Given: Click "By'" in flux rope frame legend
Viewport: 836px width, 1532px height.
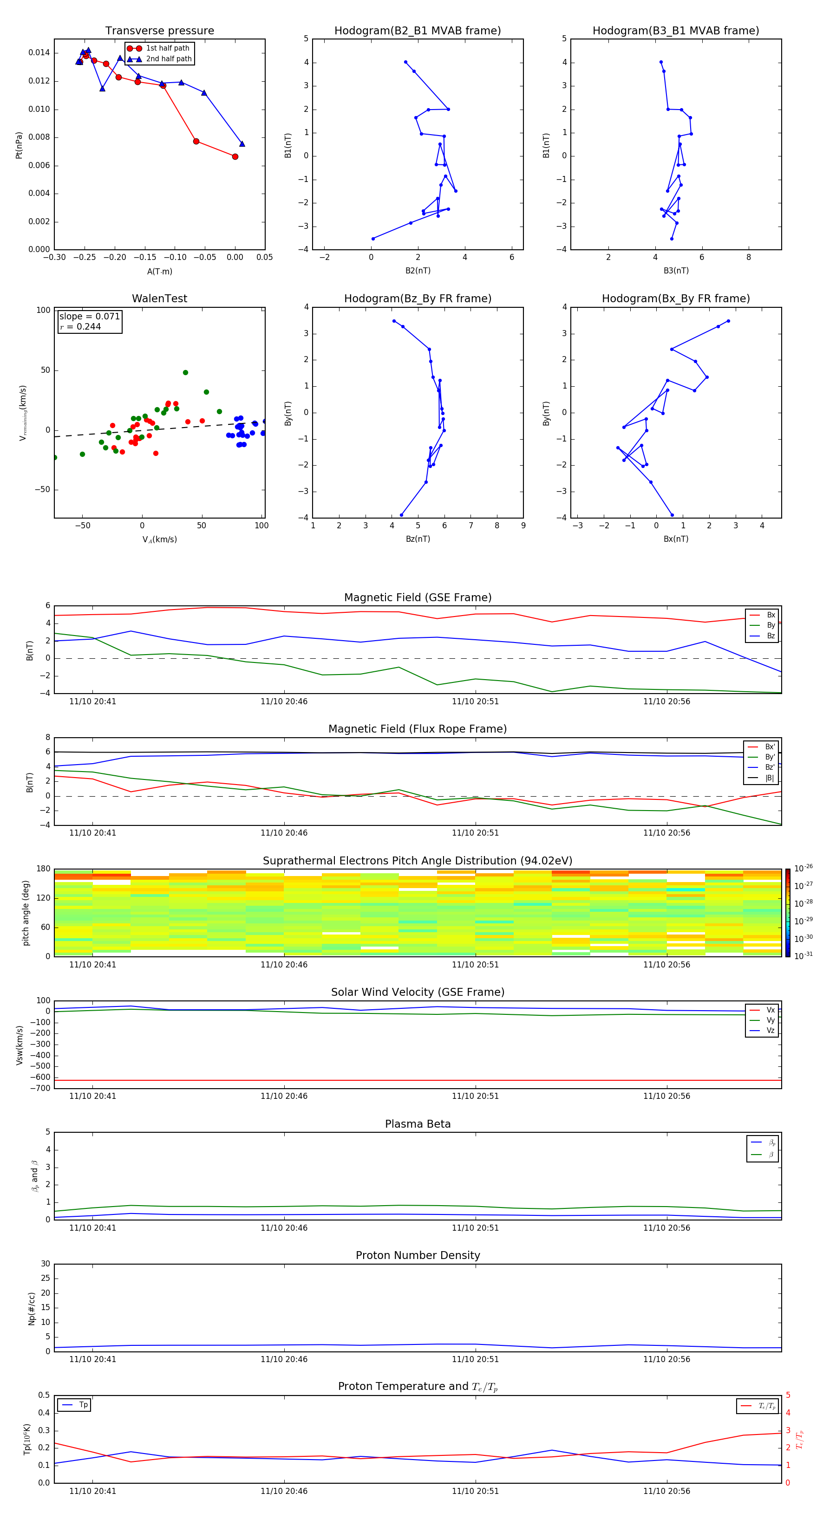Looking at the screenshot, I should tap(761, 757).
